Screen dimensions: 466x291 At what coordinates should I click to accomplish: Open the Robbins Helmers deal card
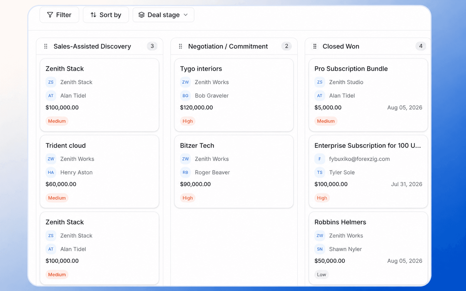368,248
